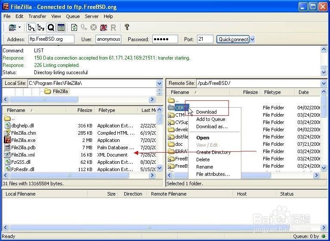Screen dimensions: 330x241
Task: Open the Transfer menu
Action: (37, 16)
